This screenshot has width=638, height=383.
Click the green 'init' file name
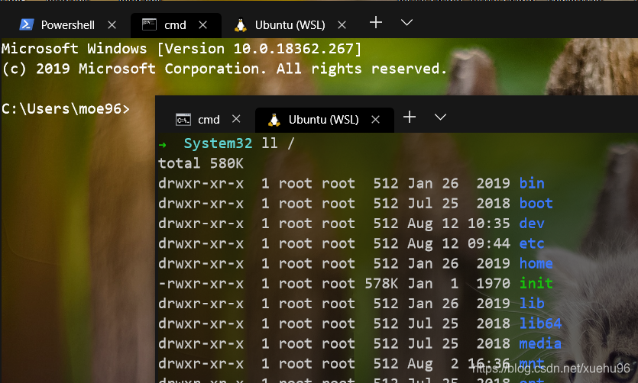[x=536, y=283]
